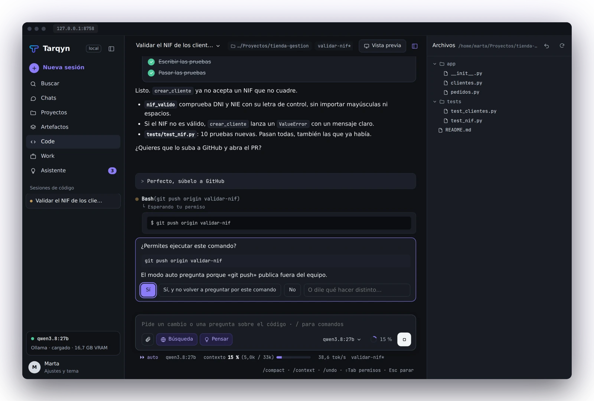This screenshot has height=401, width=594.
Task: Expand the session title dropdown chevron
Action: [218, 46]
